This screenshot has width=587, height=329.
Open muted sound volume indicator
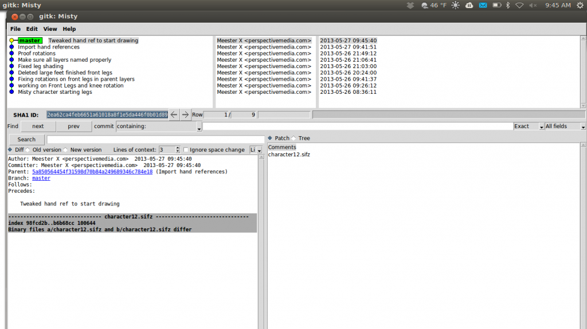pos(533,5)
